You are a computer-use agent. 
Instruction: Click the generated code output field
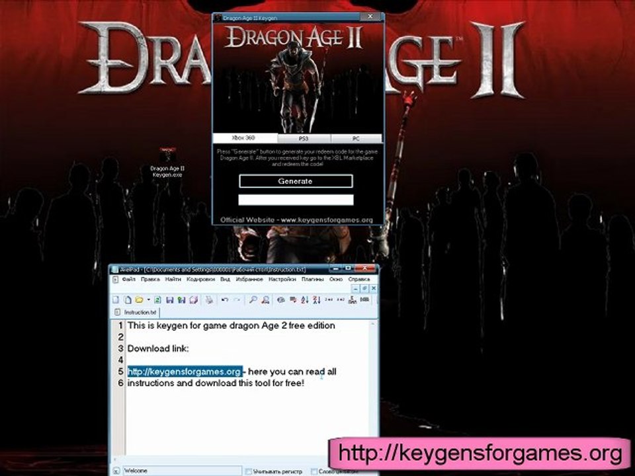pos(296,200)
